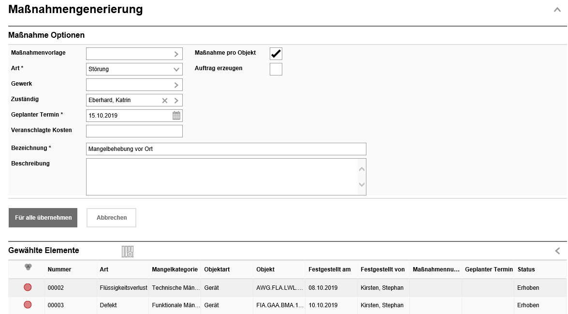Viewport: 568px width, 314px height.
Task: Sort table by Festgestellt am column
Action: 329,269
